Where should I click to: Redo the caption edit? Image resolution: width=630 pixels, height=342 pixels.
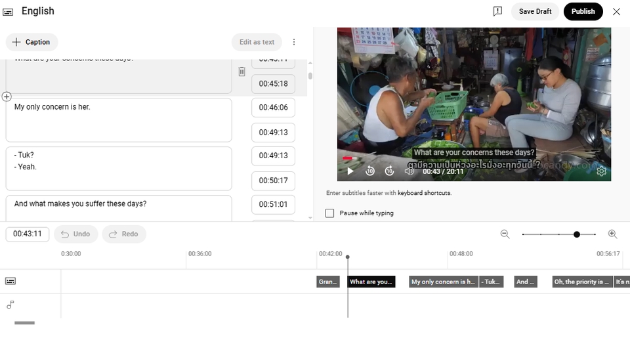point(124,234)
